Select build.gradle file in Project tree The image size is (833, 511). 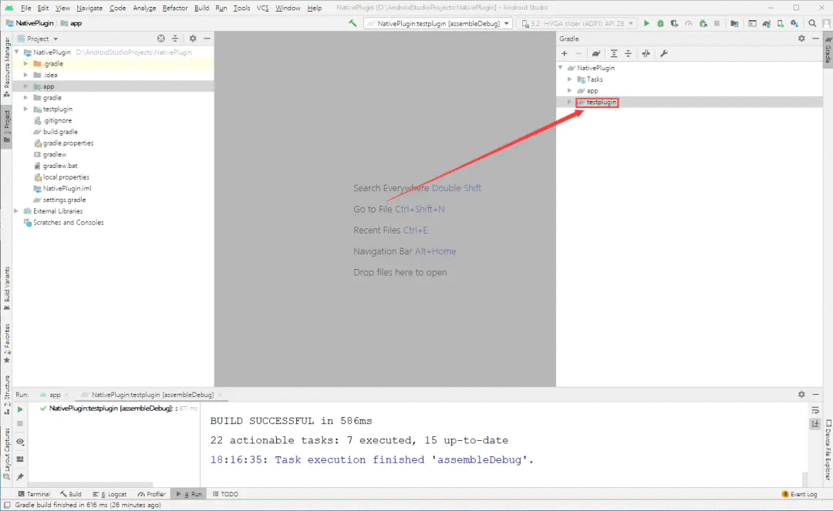[x=59, y=132]
